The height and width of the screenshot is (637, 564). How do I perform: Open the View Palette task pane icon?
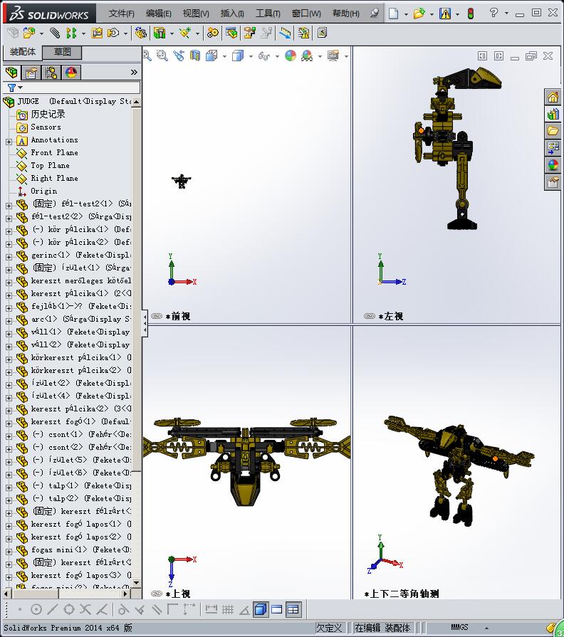[x=553, y=148]
